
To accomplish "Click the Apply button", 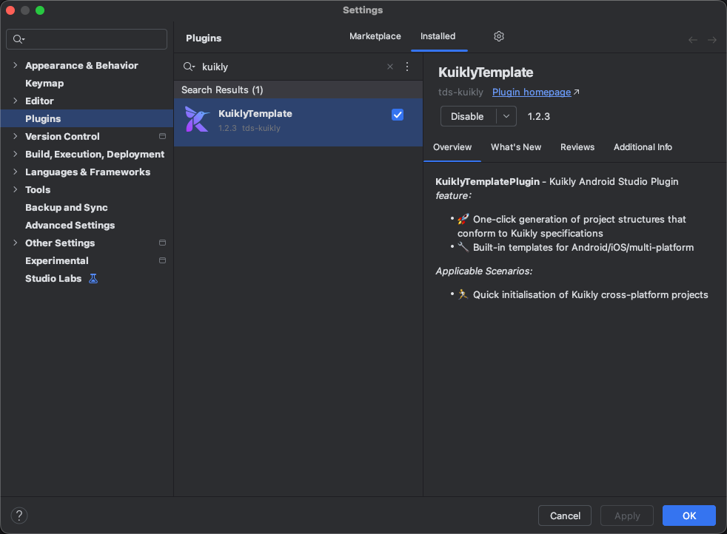I will 627,516.
